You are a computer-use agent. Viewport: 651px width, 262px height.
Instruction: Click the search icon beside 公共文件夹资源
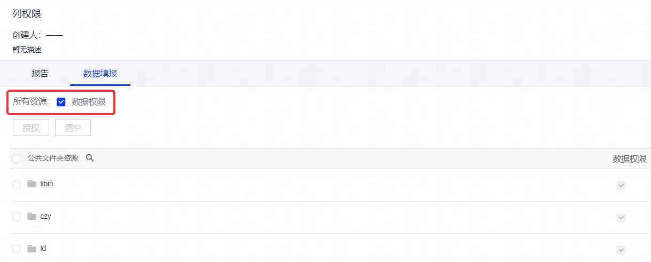tap(90, 158)
